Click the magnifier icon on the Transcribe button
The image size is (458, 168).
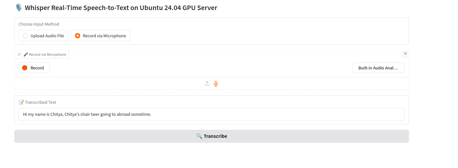199,136
